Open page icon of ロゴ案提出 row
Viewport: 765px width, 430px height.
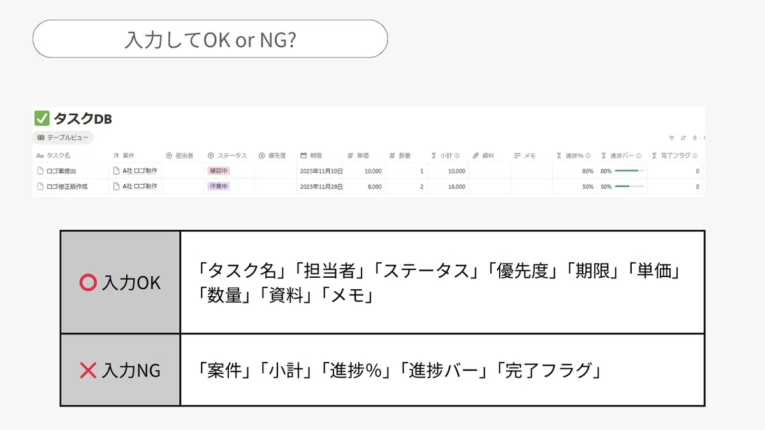pos(40,171)
